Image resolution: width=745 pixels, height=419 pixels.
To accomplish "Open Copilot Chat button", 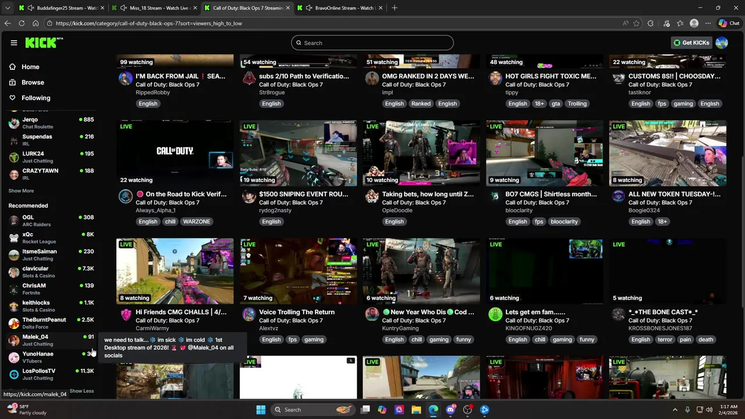I will tap(729, 23).
